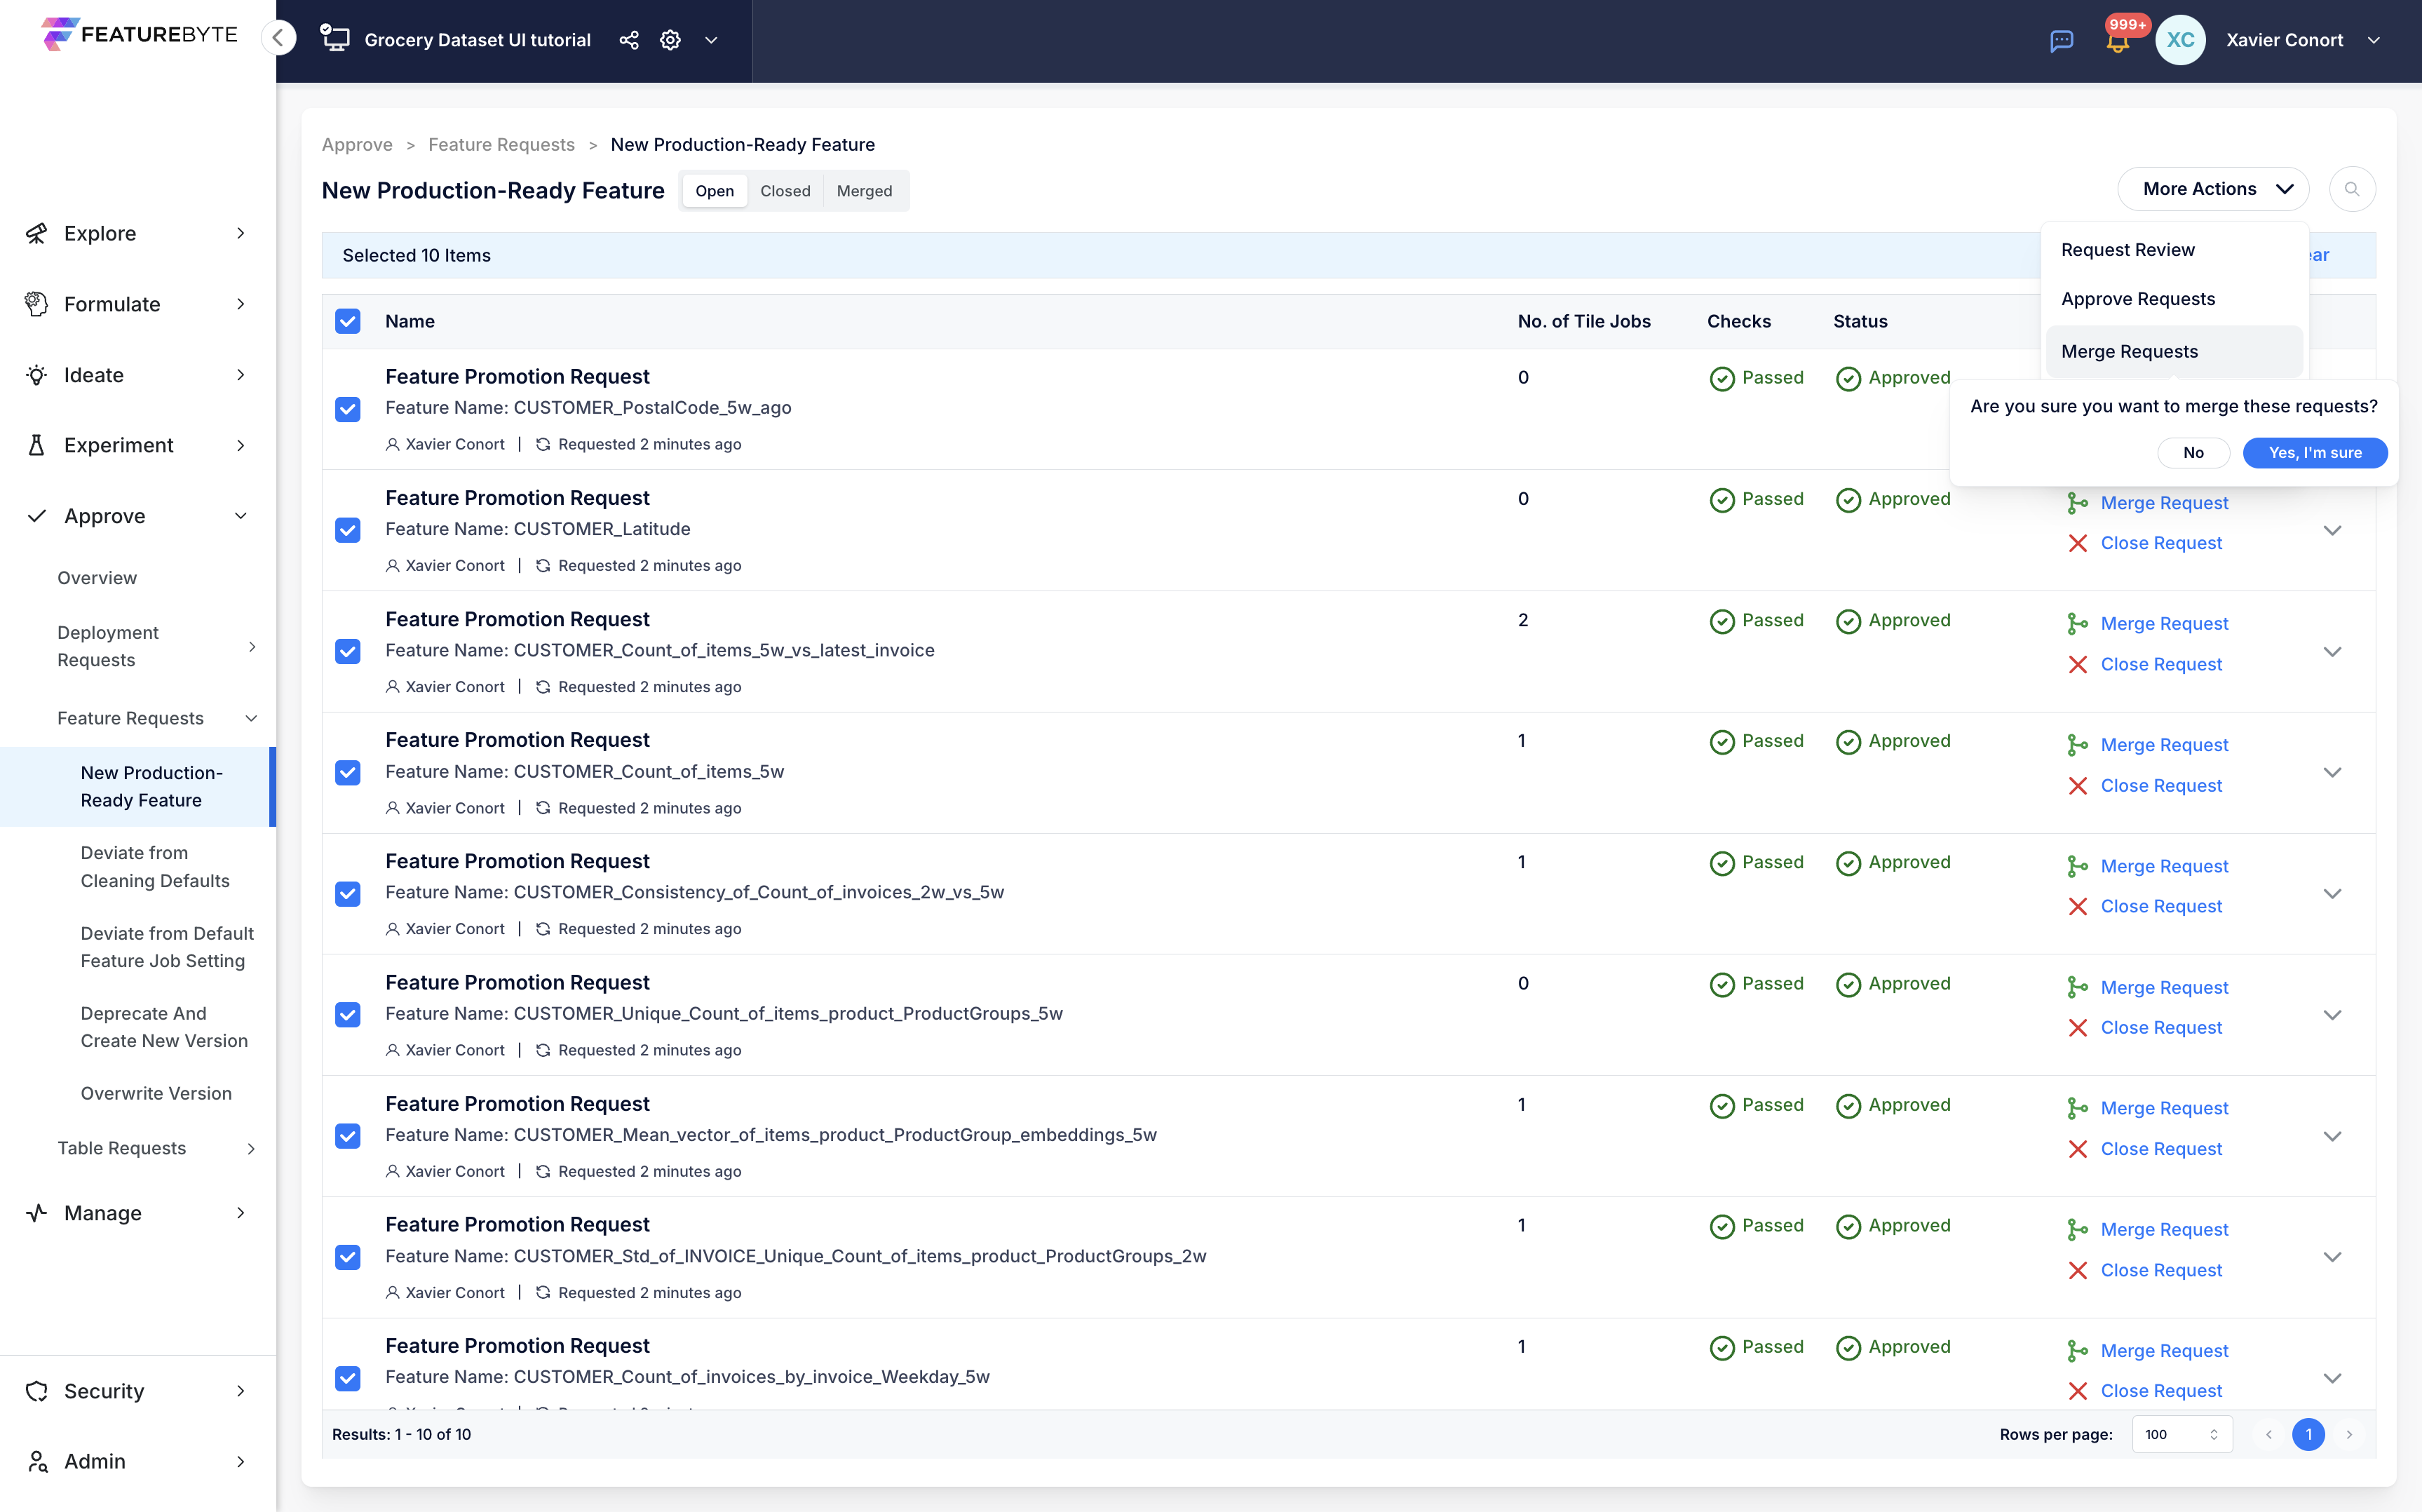Open the Rows per page selector

point(2181,1434)
